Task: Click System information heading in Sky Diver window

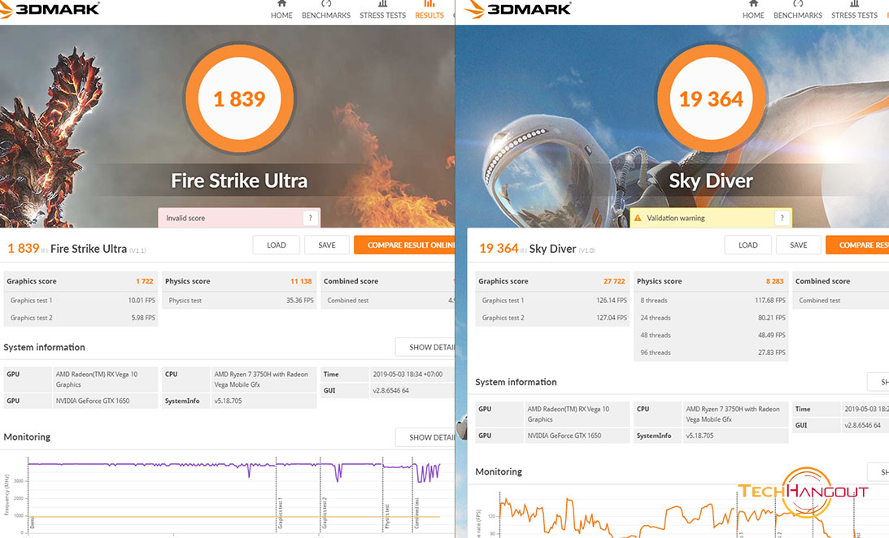Action: (516, 382)
